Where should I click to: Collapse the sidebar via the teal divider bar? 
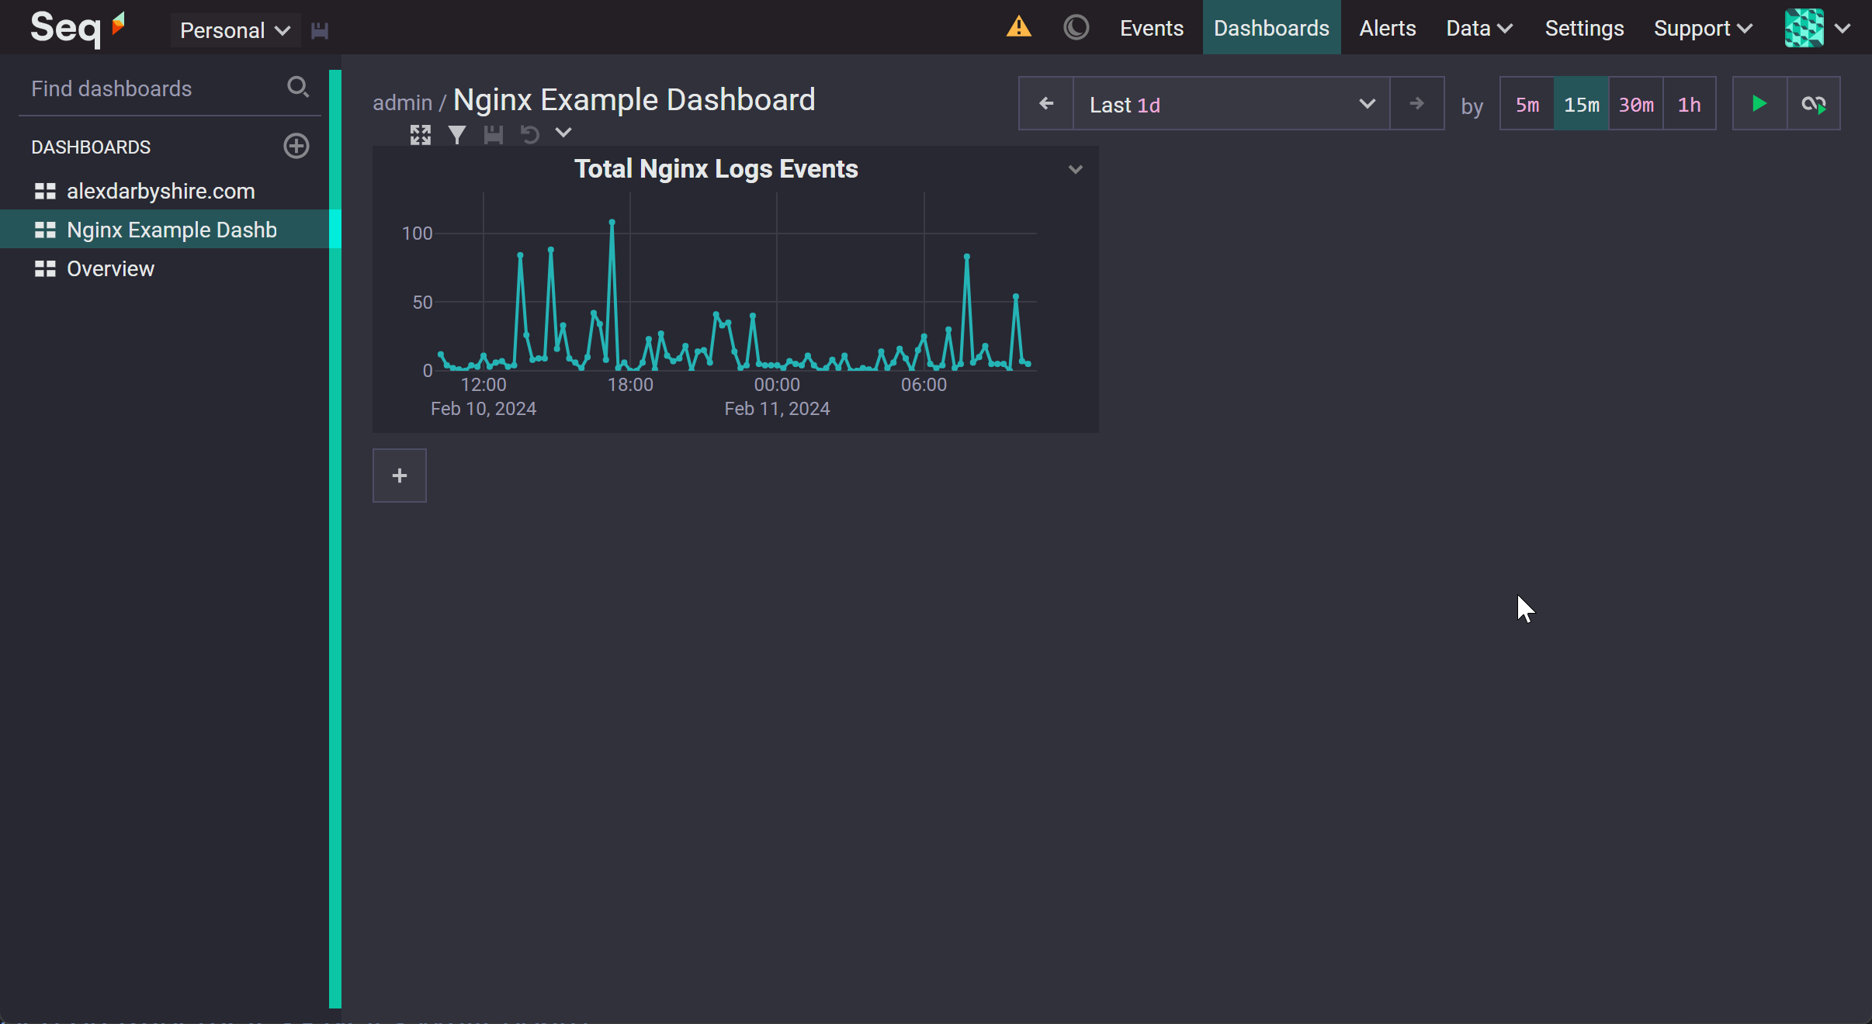[x=335, y=538]
